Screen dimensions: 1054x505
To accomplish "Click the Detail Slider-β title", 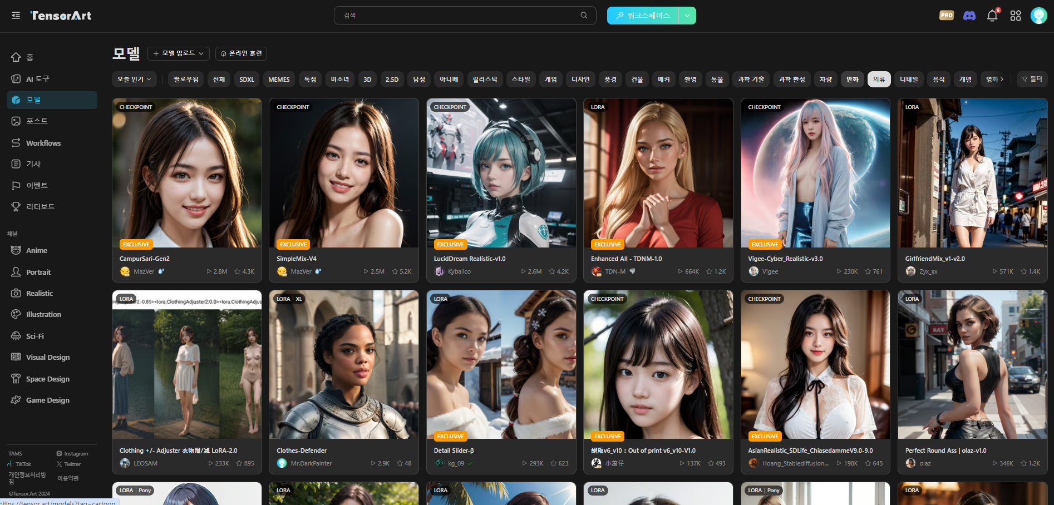I will coord(454,450).
